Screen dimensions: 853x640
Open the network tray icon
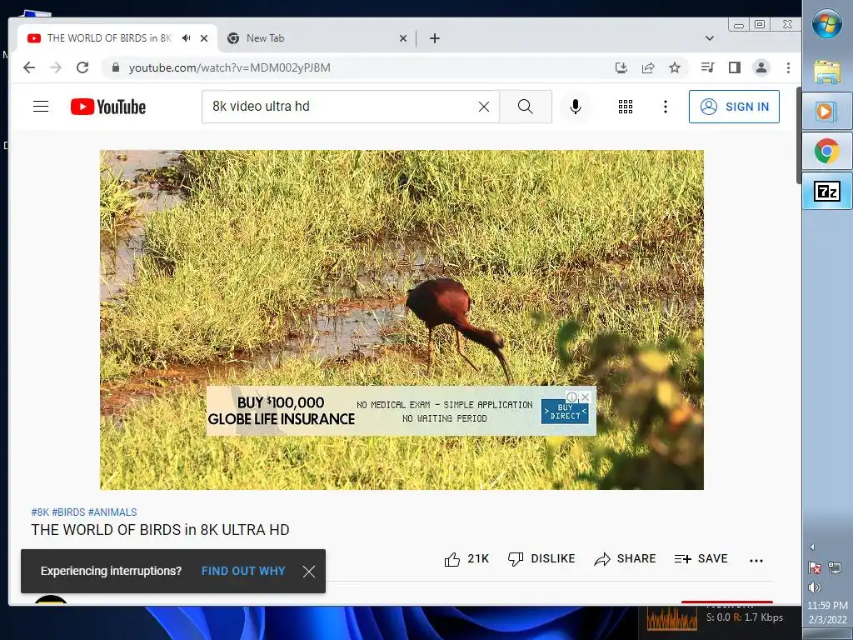(835, 567)
